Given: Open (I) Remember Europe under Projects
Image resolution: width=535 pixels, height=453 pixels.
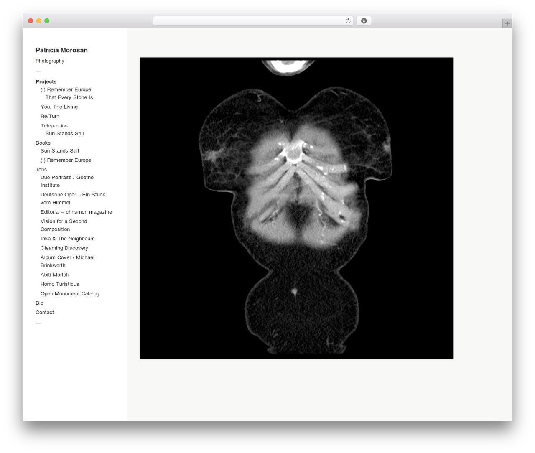Looking at the screenshot, I should coord(66,89).
